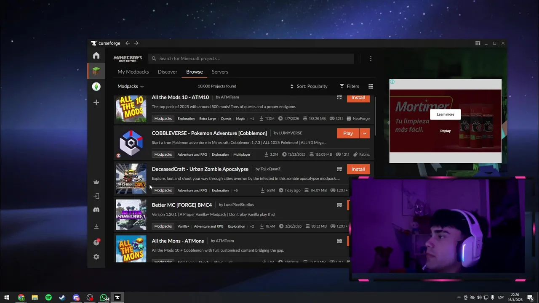Expand the Play button dropdown arrow for COBBLEVERSE
This screenshot has width=539, height=303.
pos(365,133)
